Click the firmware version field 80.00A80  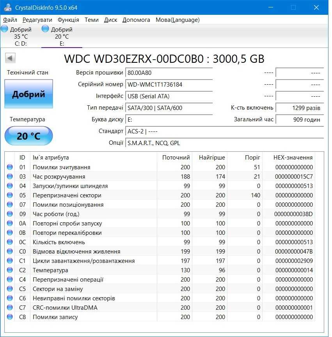(x=169, y=73)
